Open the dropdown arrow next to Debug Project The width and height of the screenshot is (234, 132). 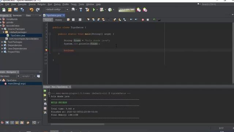(105, 10)
